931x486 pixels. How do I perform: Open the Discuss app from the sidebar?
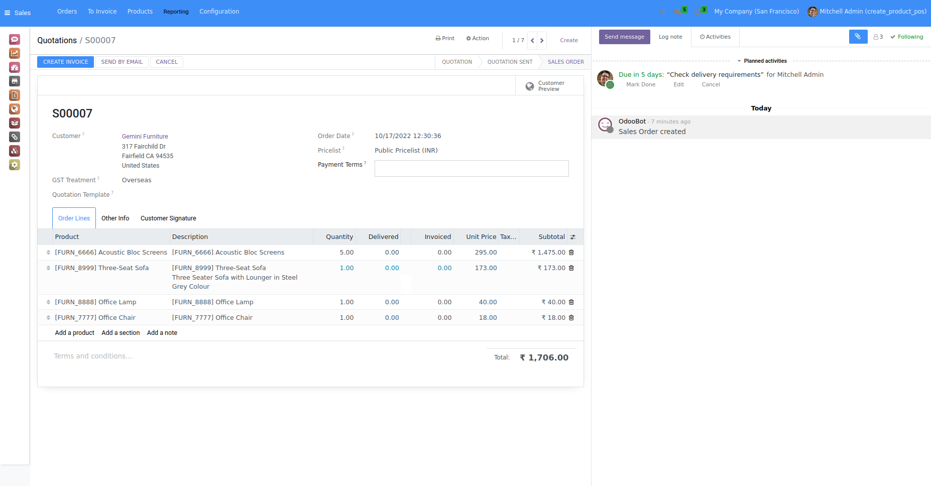[15, 40]
